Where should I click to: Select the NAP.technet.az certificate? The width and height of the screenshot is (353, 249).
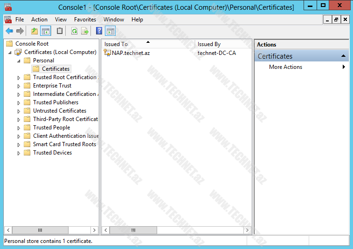[131, 53]
